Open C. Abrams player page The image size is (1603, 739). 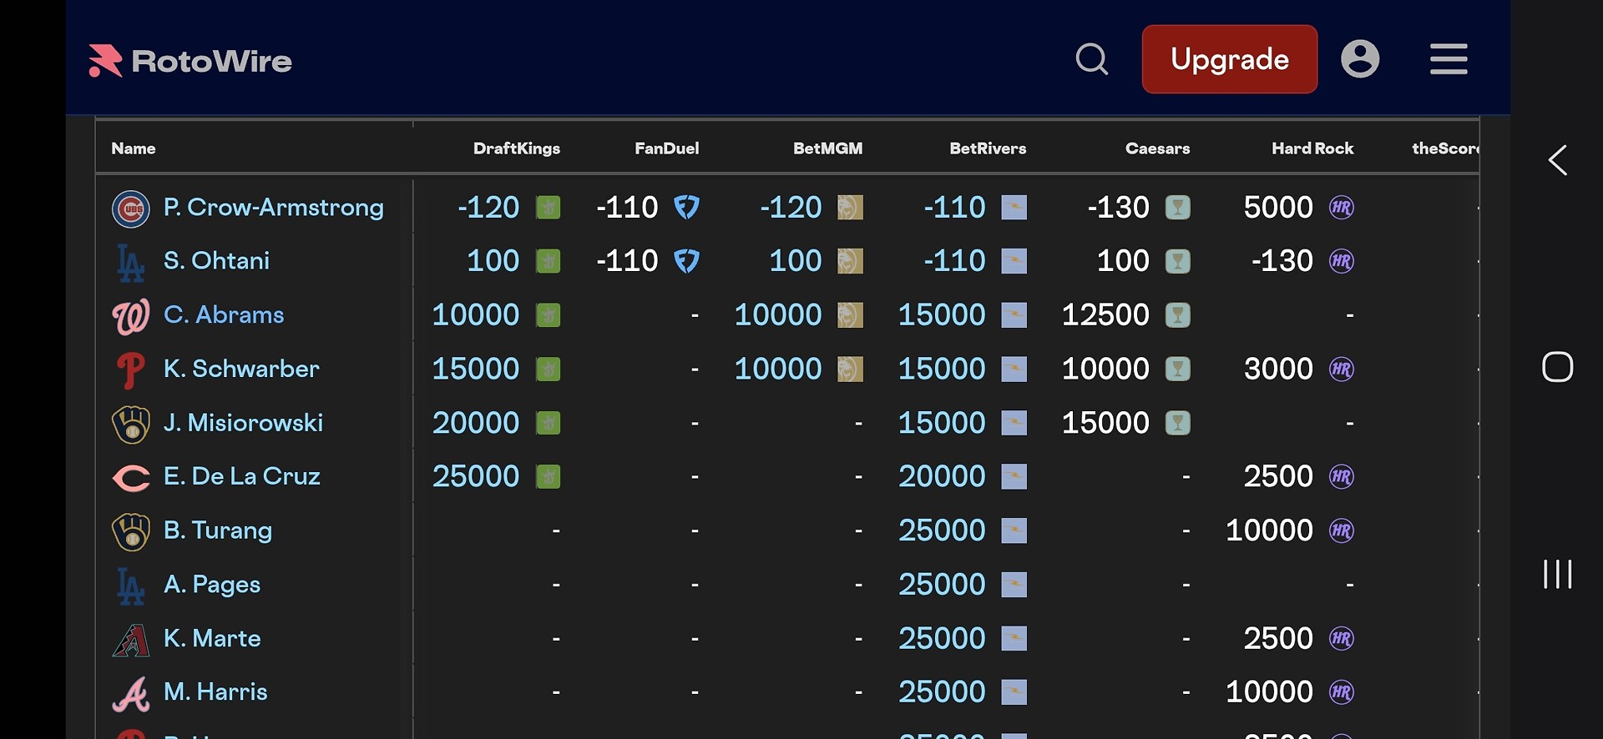224,314
